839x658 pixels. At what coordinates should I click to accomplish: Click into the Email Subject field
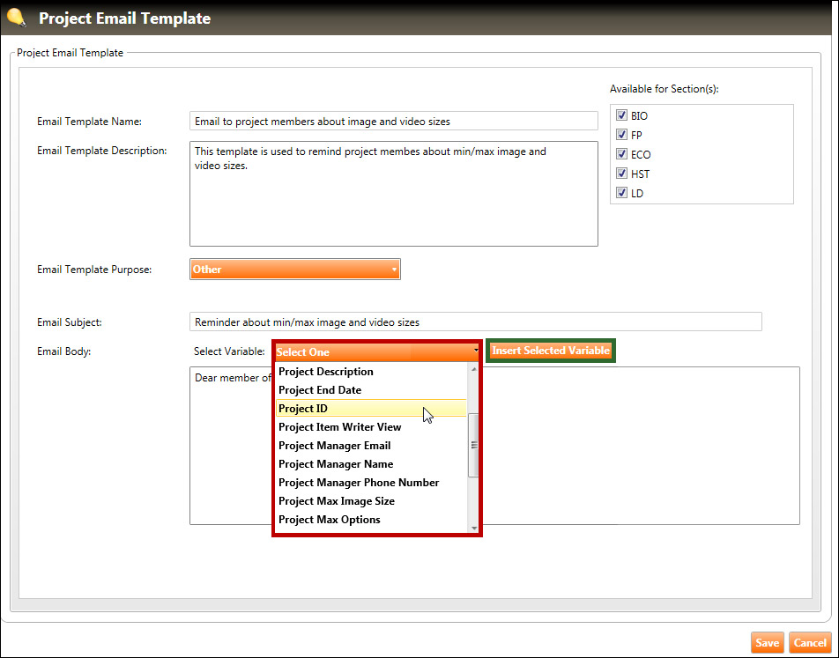(x=475, y=322)
